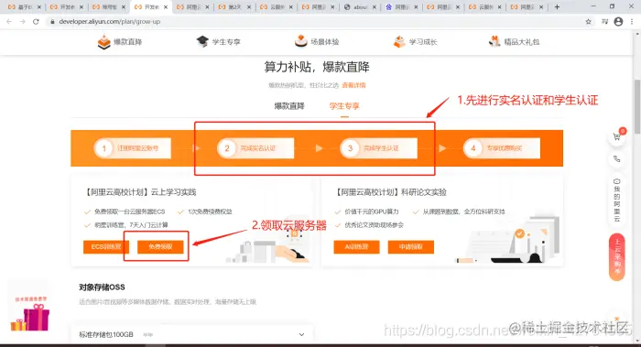Screen dimensions: 641x347
Task: Open the shopping cart icon on right sidebar
Action: 617,136
